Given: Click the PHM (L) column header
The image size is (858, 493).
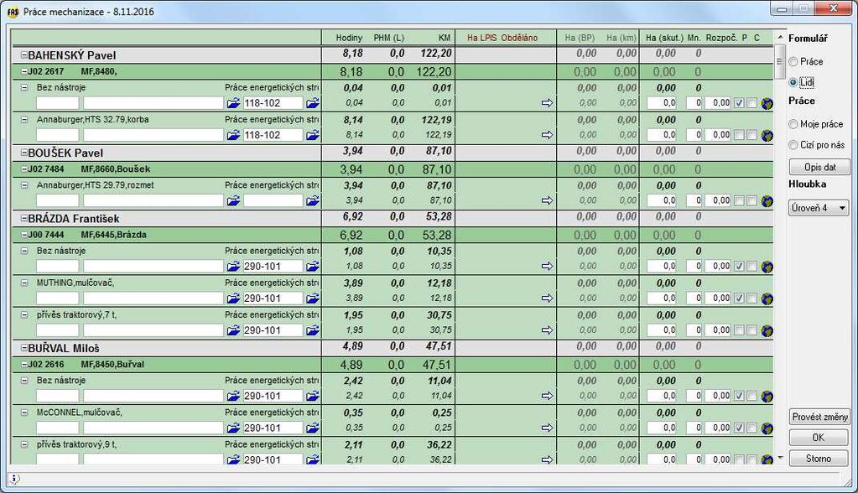Looking at the screenshot, I should [388, 38].
